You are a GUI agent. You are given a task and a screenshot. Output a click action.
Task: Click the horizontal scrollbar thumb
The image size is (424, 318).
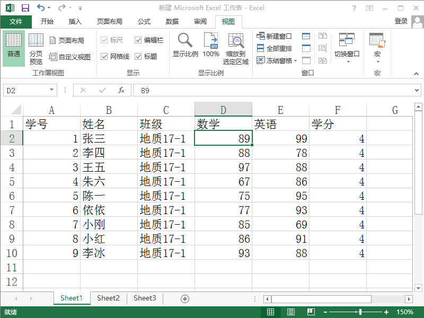[x=321, y=299]
